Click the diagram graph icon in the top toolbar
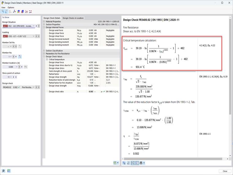The width and height of the screenshot is (233, 175). (x=26, y=11)
